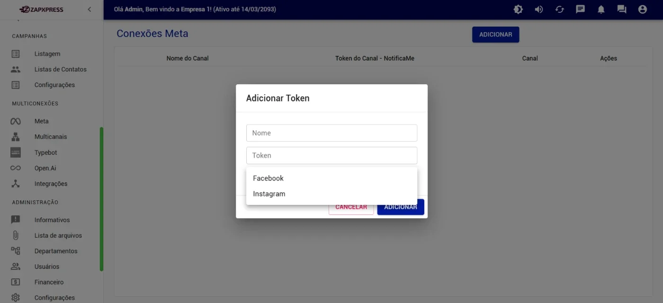Click the Listas de Contatos people icon

16,70
